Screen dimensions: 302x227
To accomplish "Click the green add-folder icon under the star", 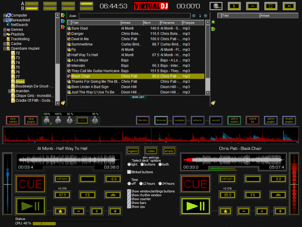I will (213, 29).
